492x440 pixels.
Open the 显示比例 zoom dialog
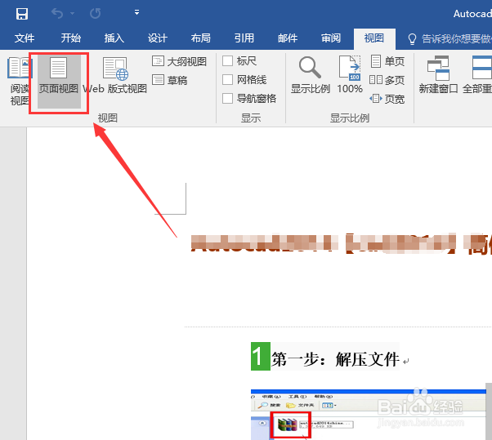[310, 75]
